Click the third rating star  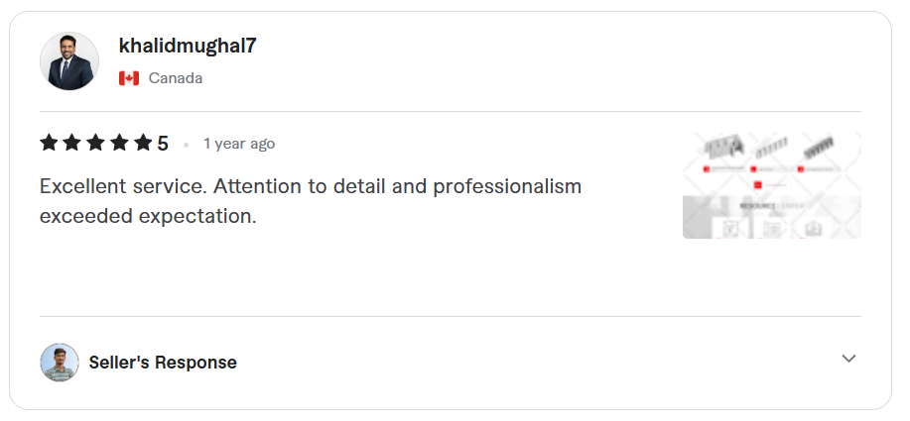96,144
